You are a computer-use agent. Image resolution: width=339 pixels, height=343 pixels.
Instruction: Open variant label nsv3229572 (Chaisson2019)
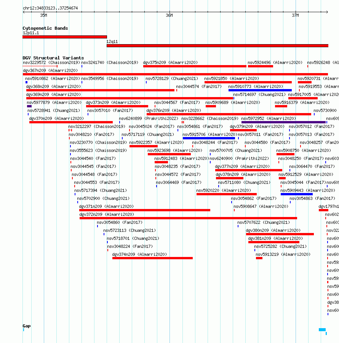point(51,62)
